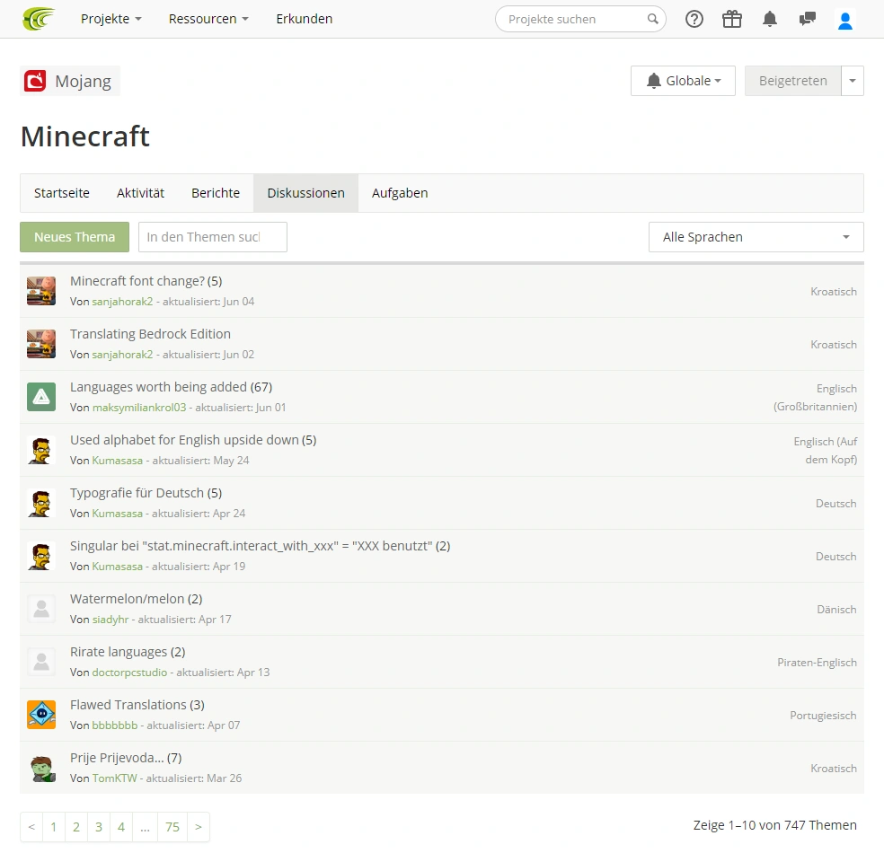
Task: Open Kumasasa profile in Typografie row
Action: 118,514
